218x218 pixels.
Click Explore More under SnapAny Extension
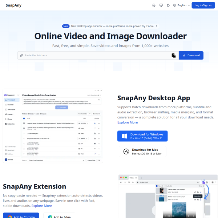[x=42, y=206]
